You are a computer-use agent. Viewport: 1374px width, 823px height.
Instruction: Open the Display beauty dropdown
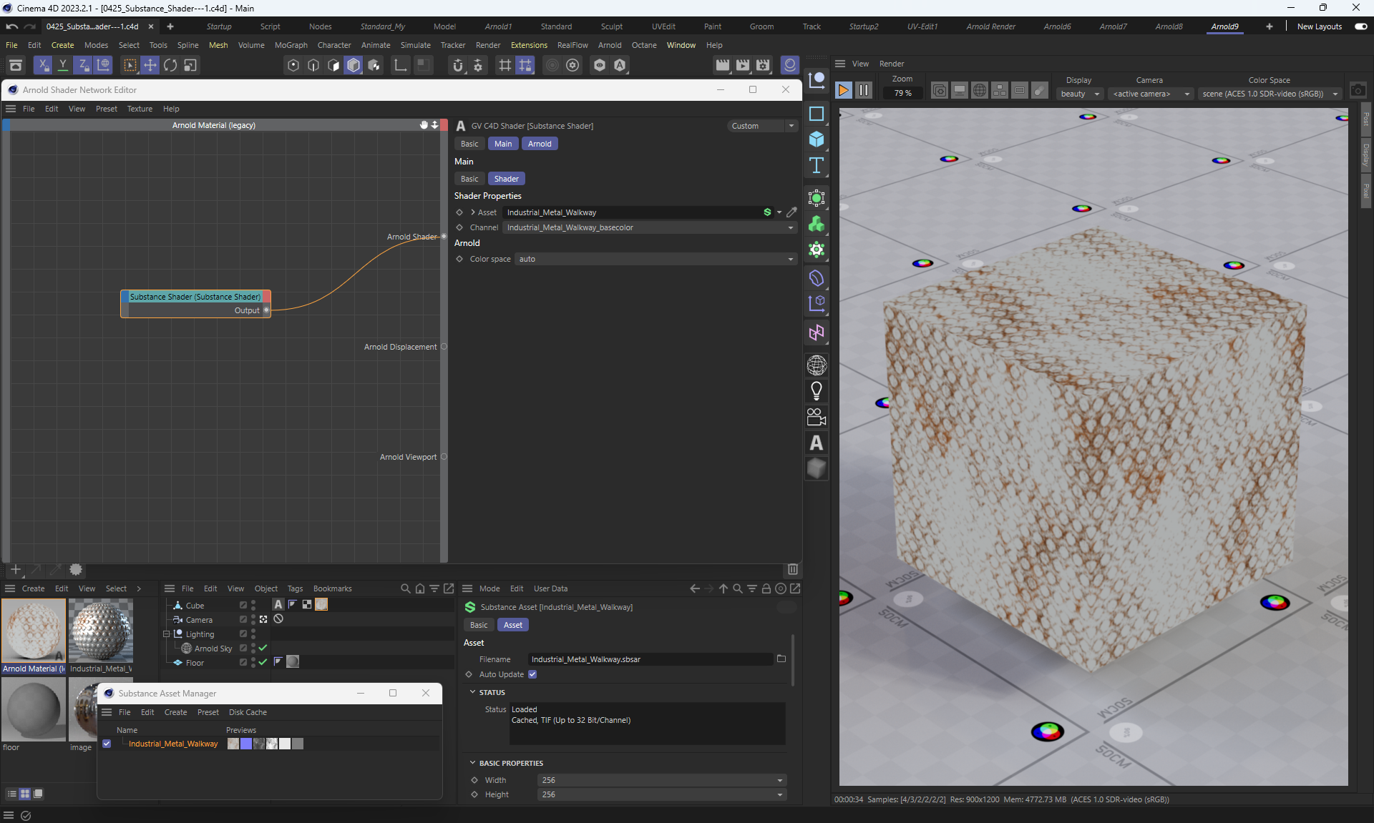(x=1080, y=94)
